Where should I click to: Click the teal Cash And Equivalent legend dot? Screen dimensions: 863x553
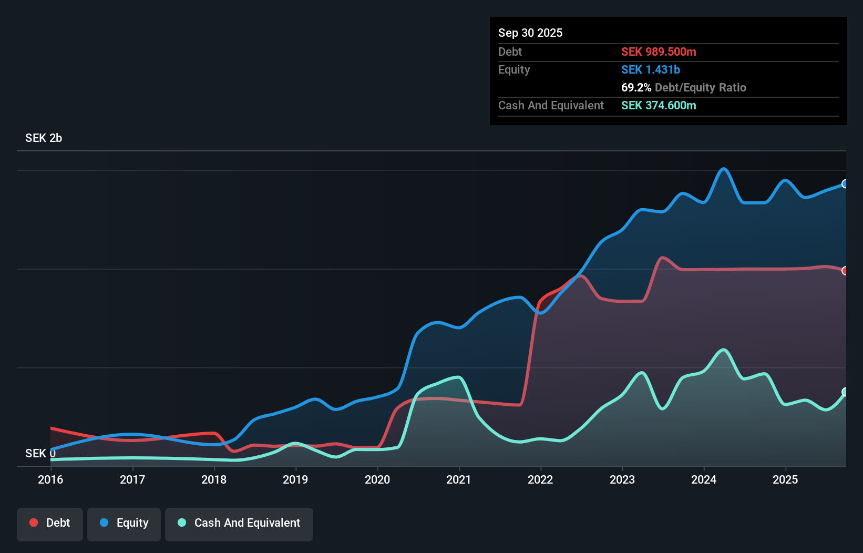click(181, 523)
